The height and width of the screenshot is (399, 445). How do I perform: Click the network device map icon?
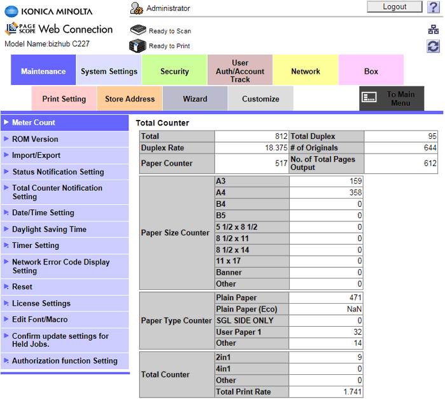434,29
